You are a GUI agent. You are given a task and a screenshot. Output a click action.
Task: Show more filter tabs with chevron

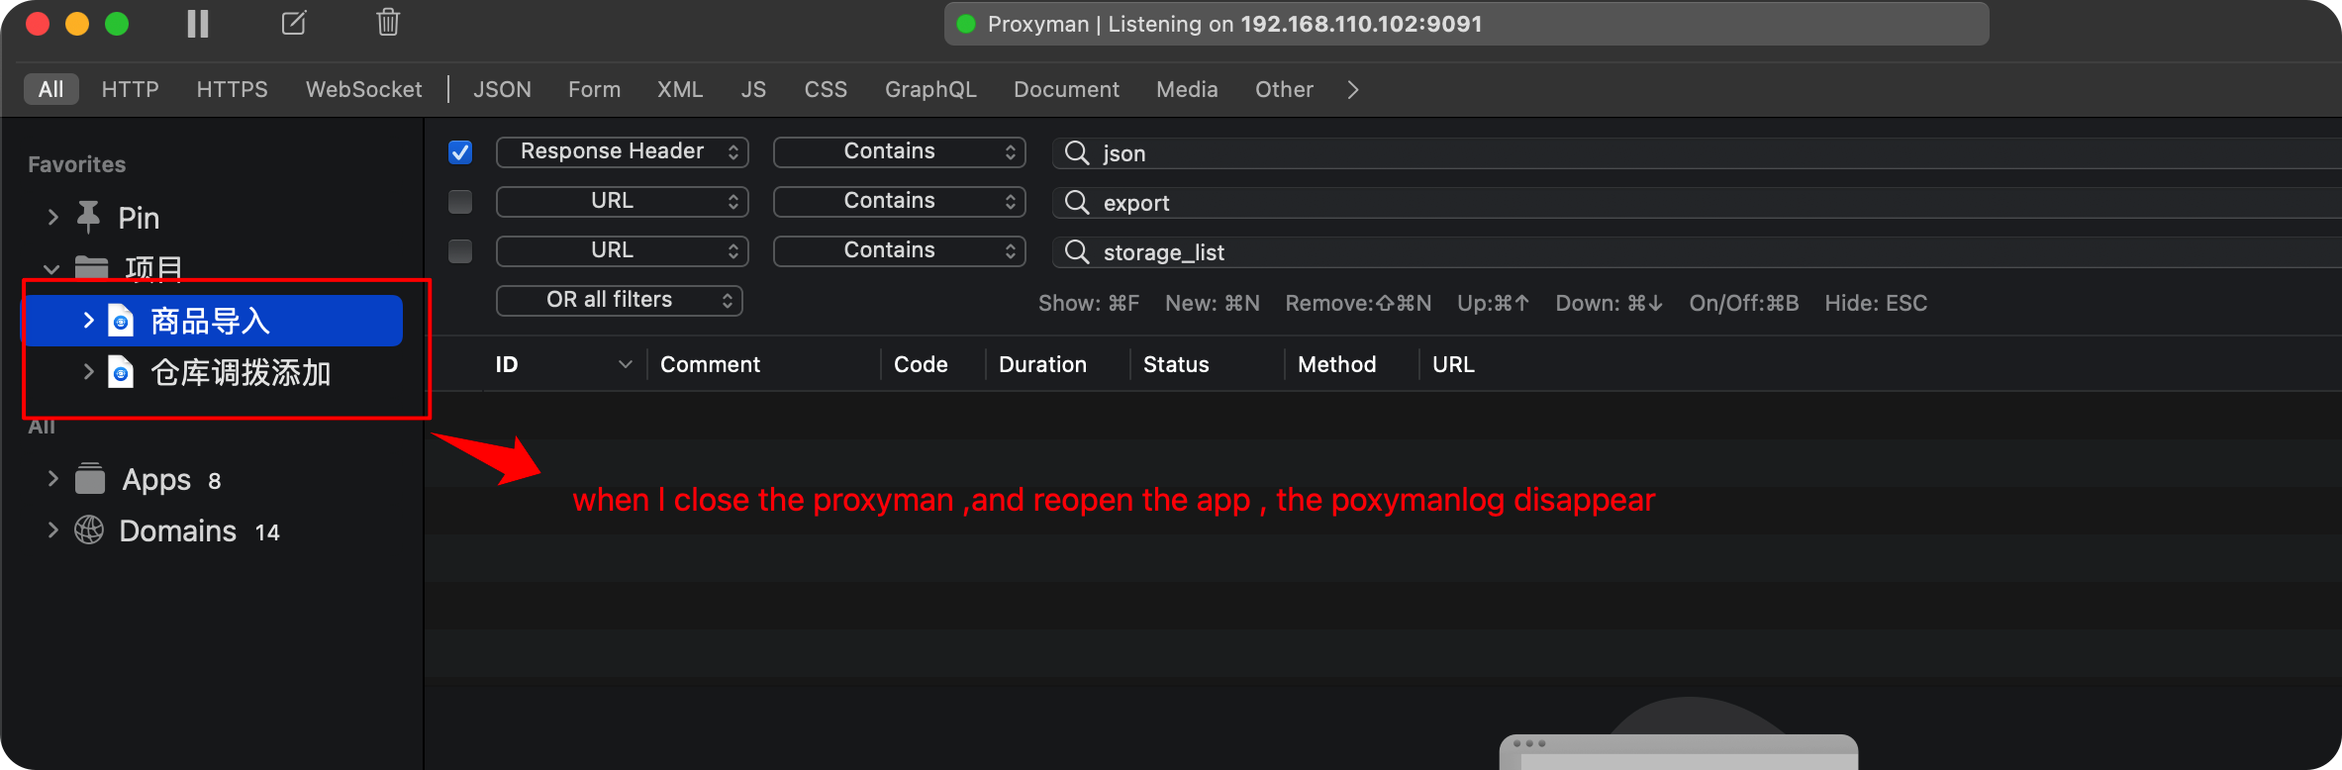[1353, 90]
